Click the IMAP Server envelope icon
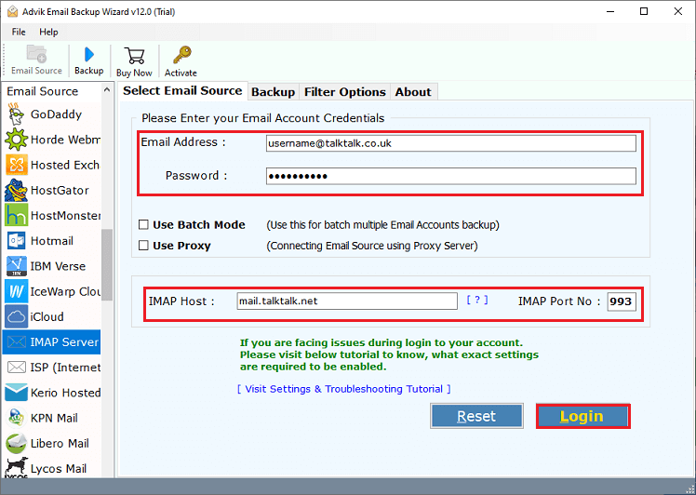 pos(17,341)
